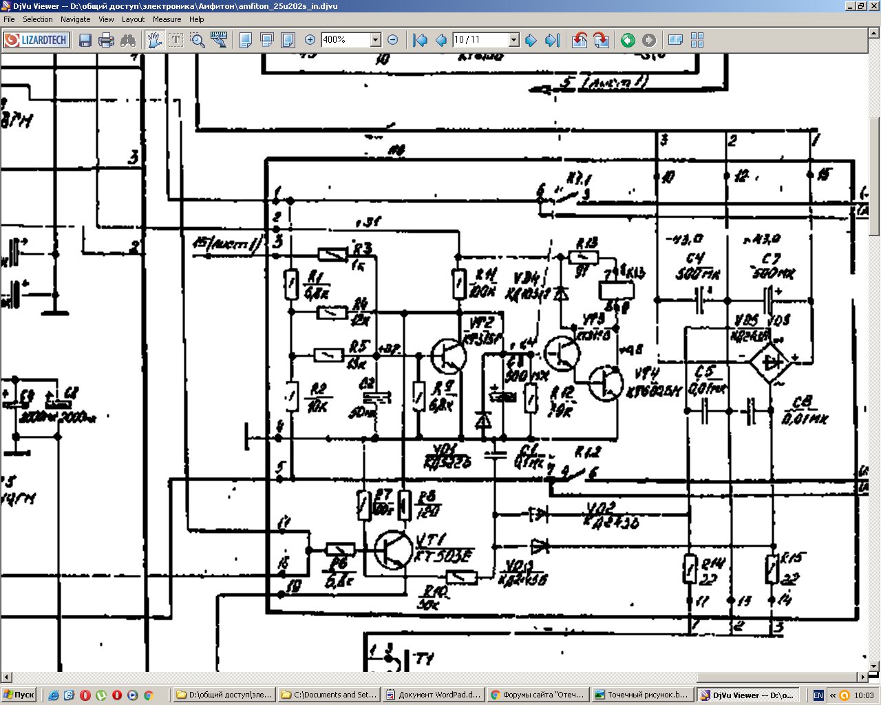The image size is (881, 705).
Task: Click the zoom in plus button
Action: (310, 40)
